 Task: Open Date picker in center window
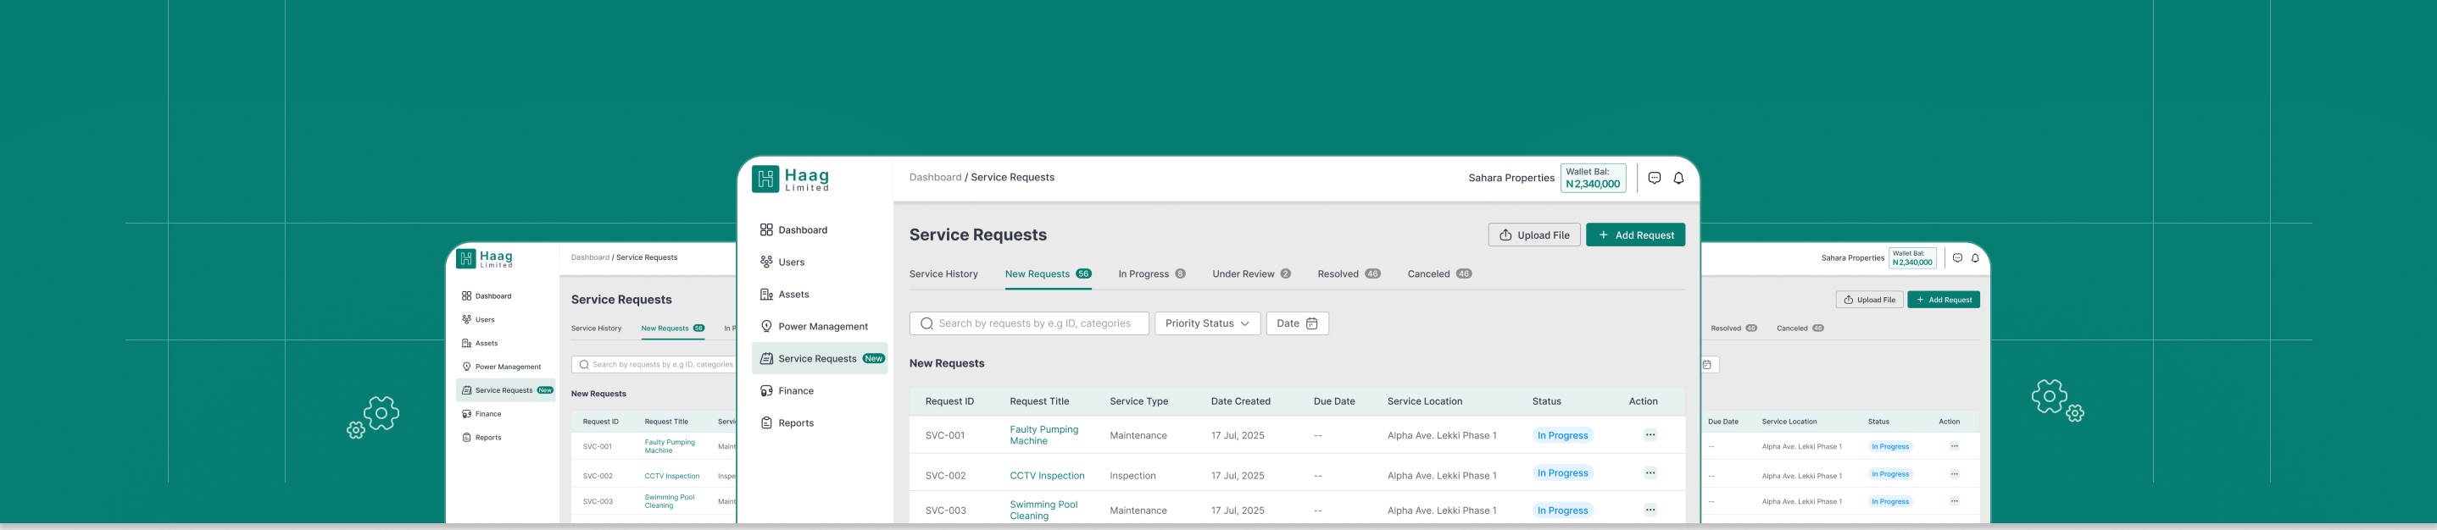coord(1297,323)
